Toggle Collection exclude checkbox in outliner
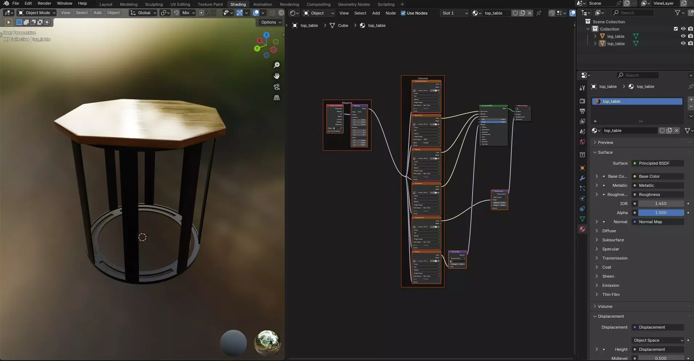The image size is (694, 361). point(676,29)
